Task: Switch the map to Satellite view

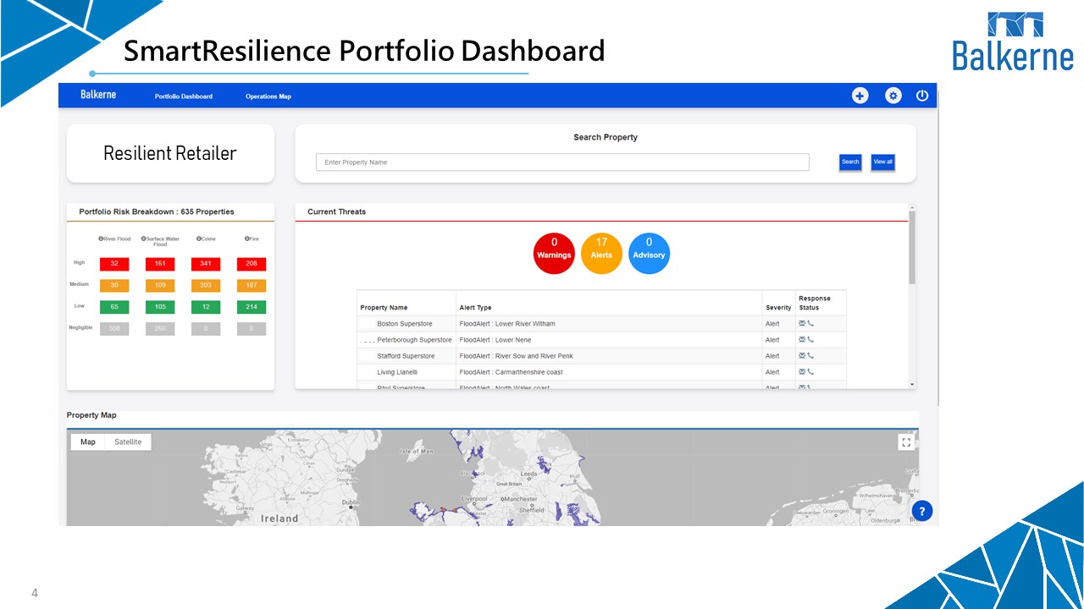Action: click(129, 442)
